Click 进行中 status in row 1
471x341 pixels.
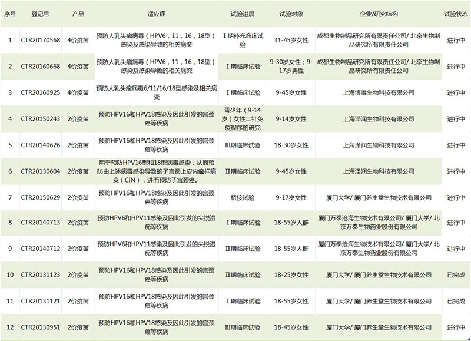[456, 40]
